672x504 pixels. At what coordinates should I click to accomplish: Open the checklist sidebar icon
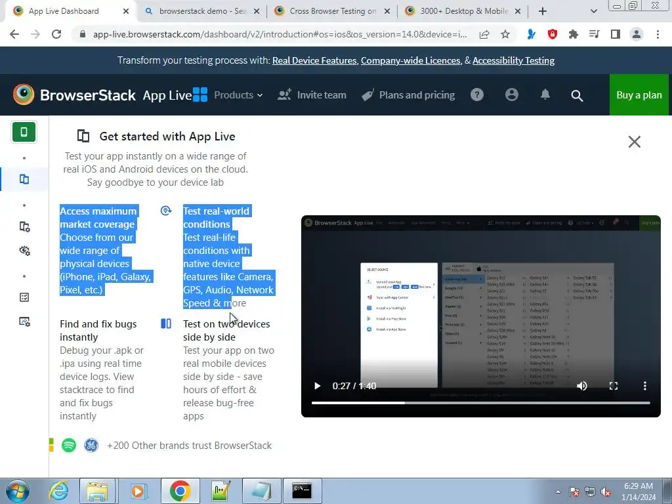24,297
